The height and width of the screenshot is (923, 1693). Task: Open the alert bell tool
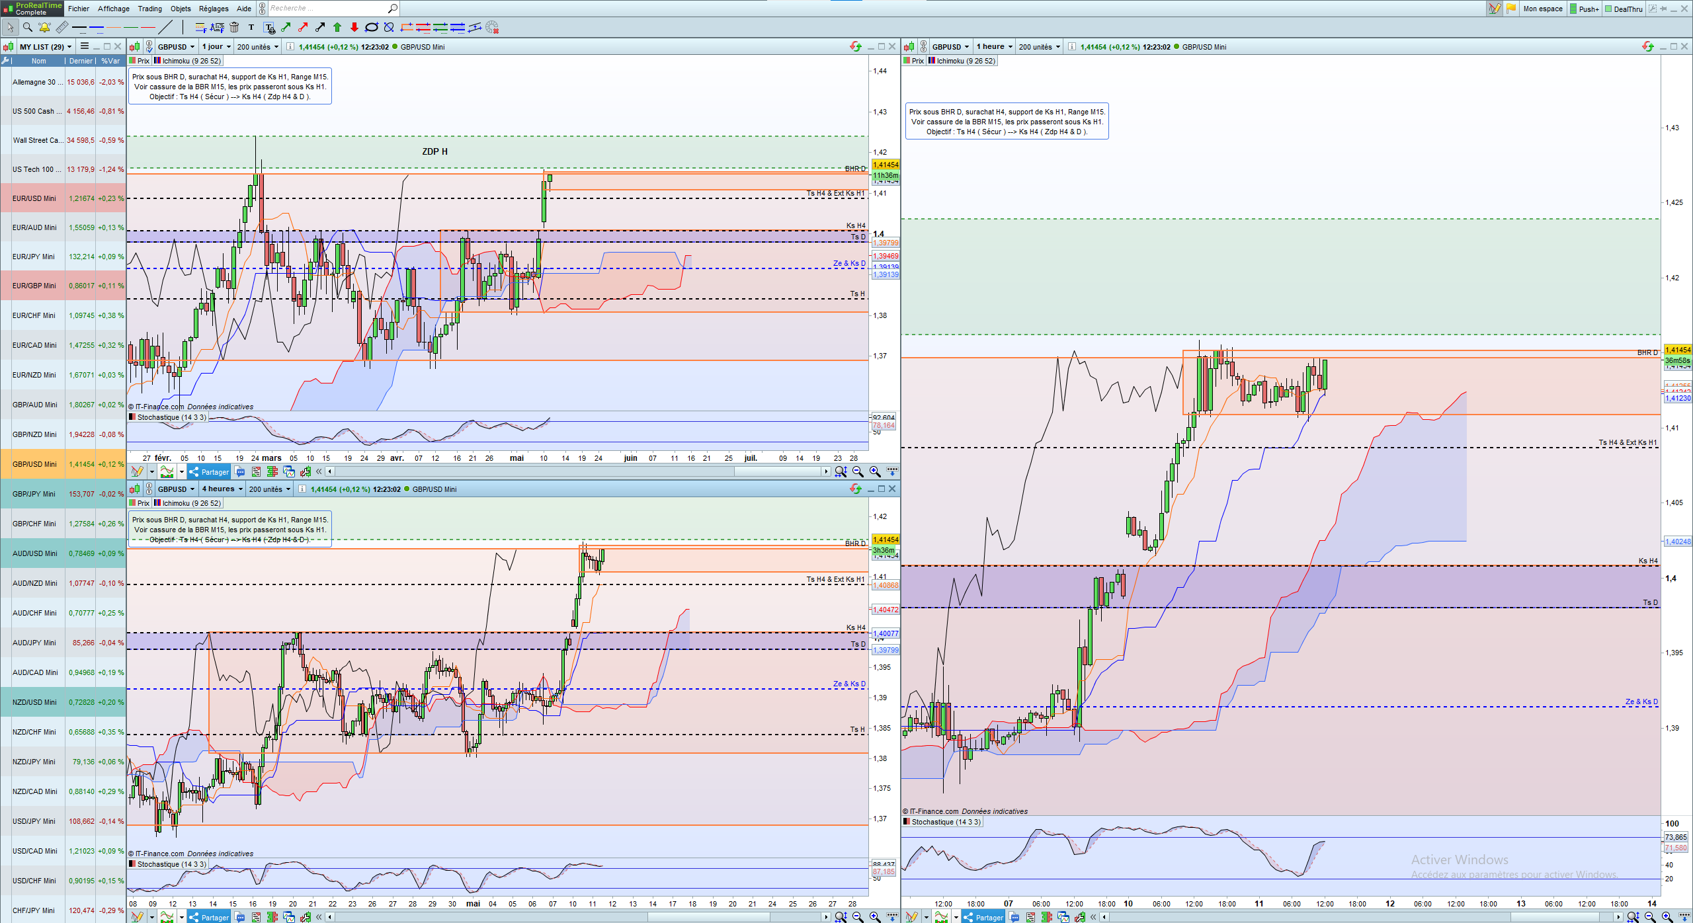coord(44,27)
